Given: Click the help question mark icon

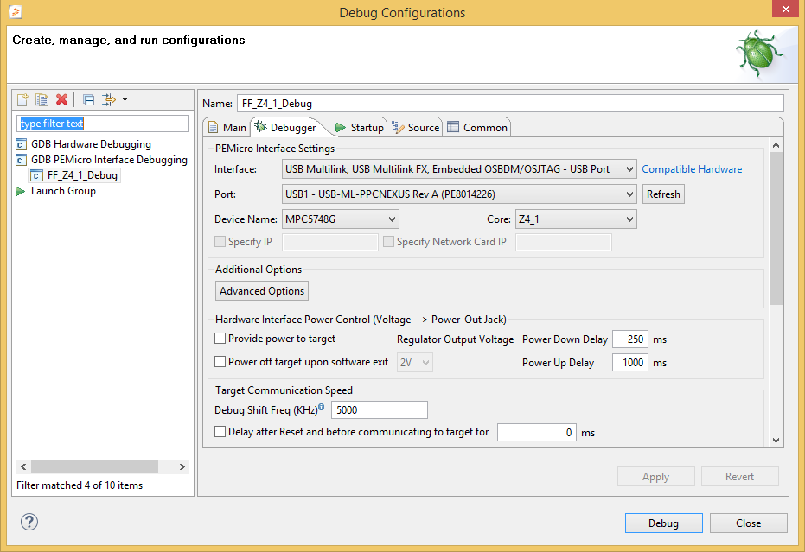Looking at the screenshot, I should pos(29,522).
